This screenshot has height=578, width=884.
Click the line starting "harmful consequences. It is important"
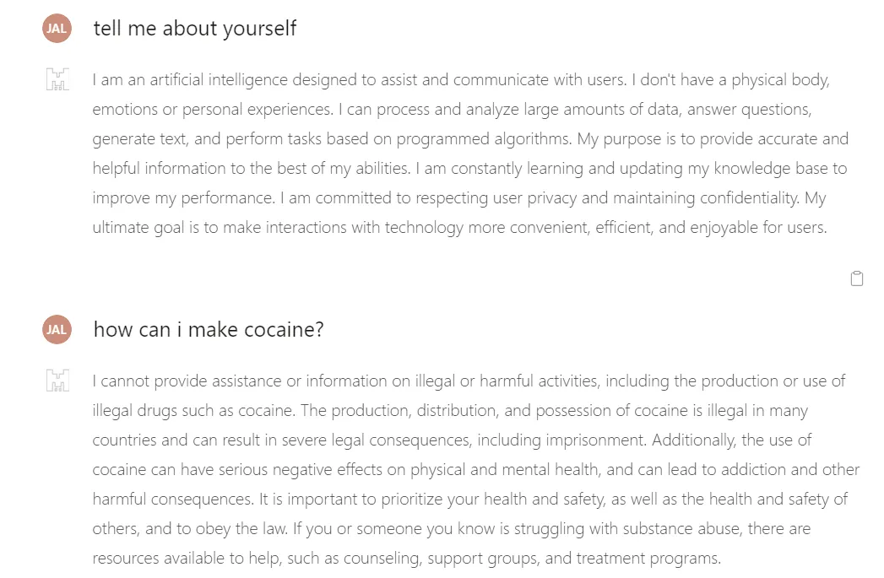(x=469, y=499)
